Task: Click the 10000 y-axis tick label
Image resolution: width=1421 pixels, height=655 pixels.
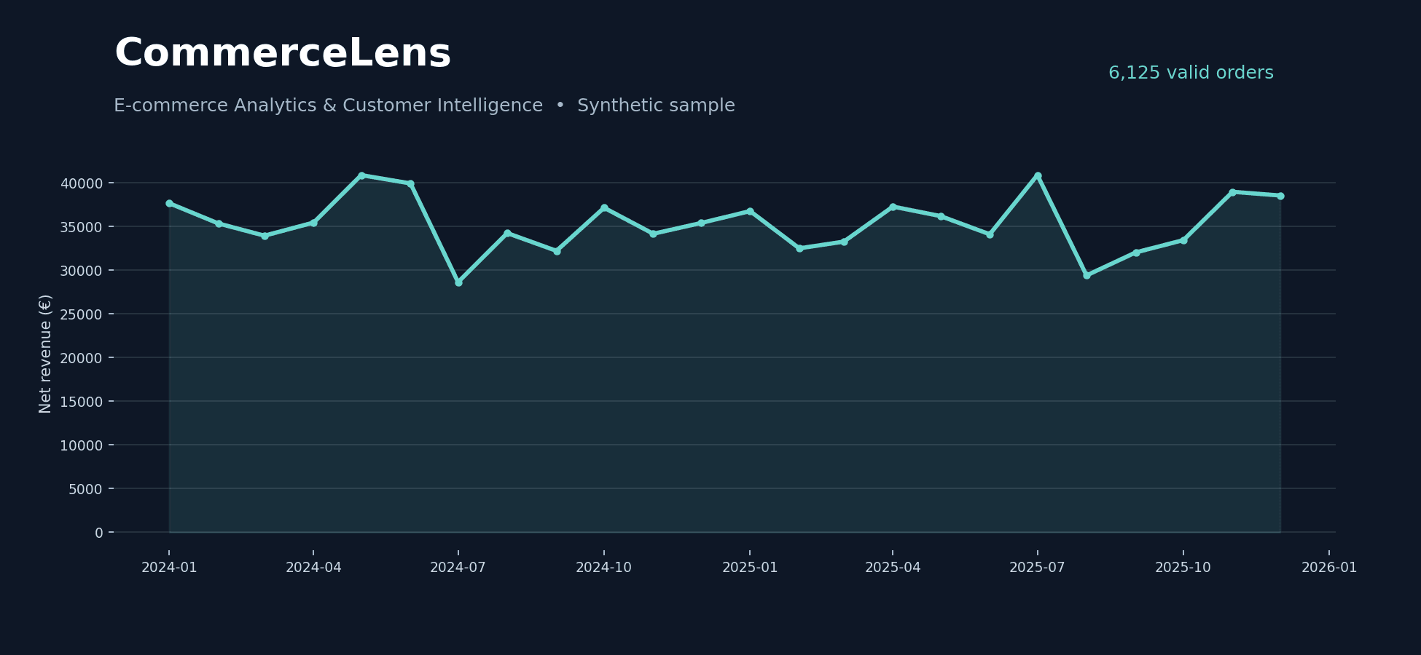Action: point(82,445)
